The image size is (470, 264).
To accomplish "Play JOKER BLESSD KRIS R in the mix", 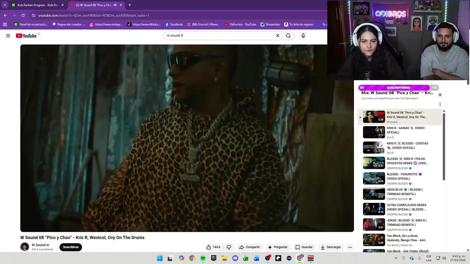I will click(400, 225).
